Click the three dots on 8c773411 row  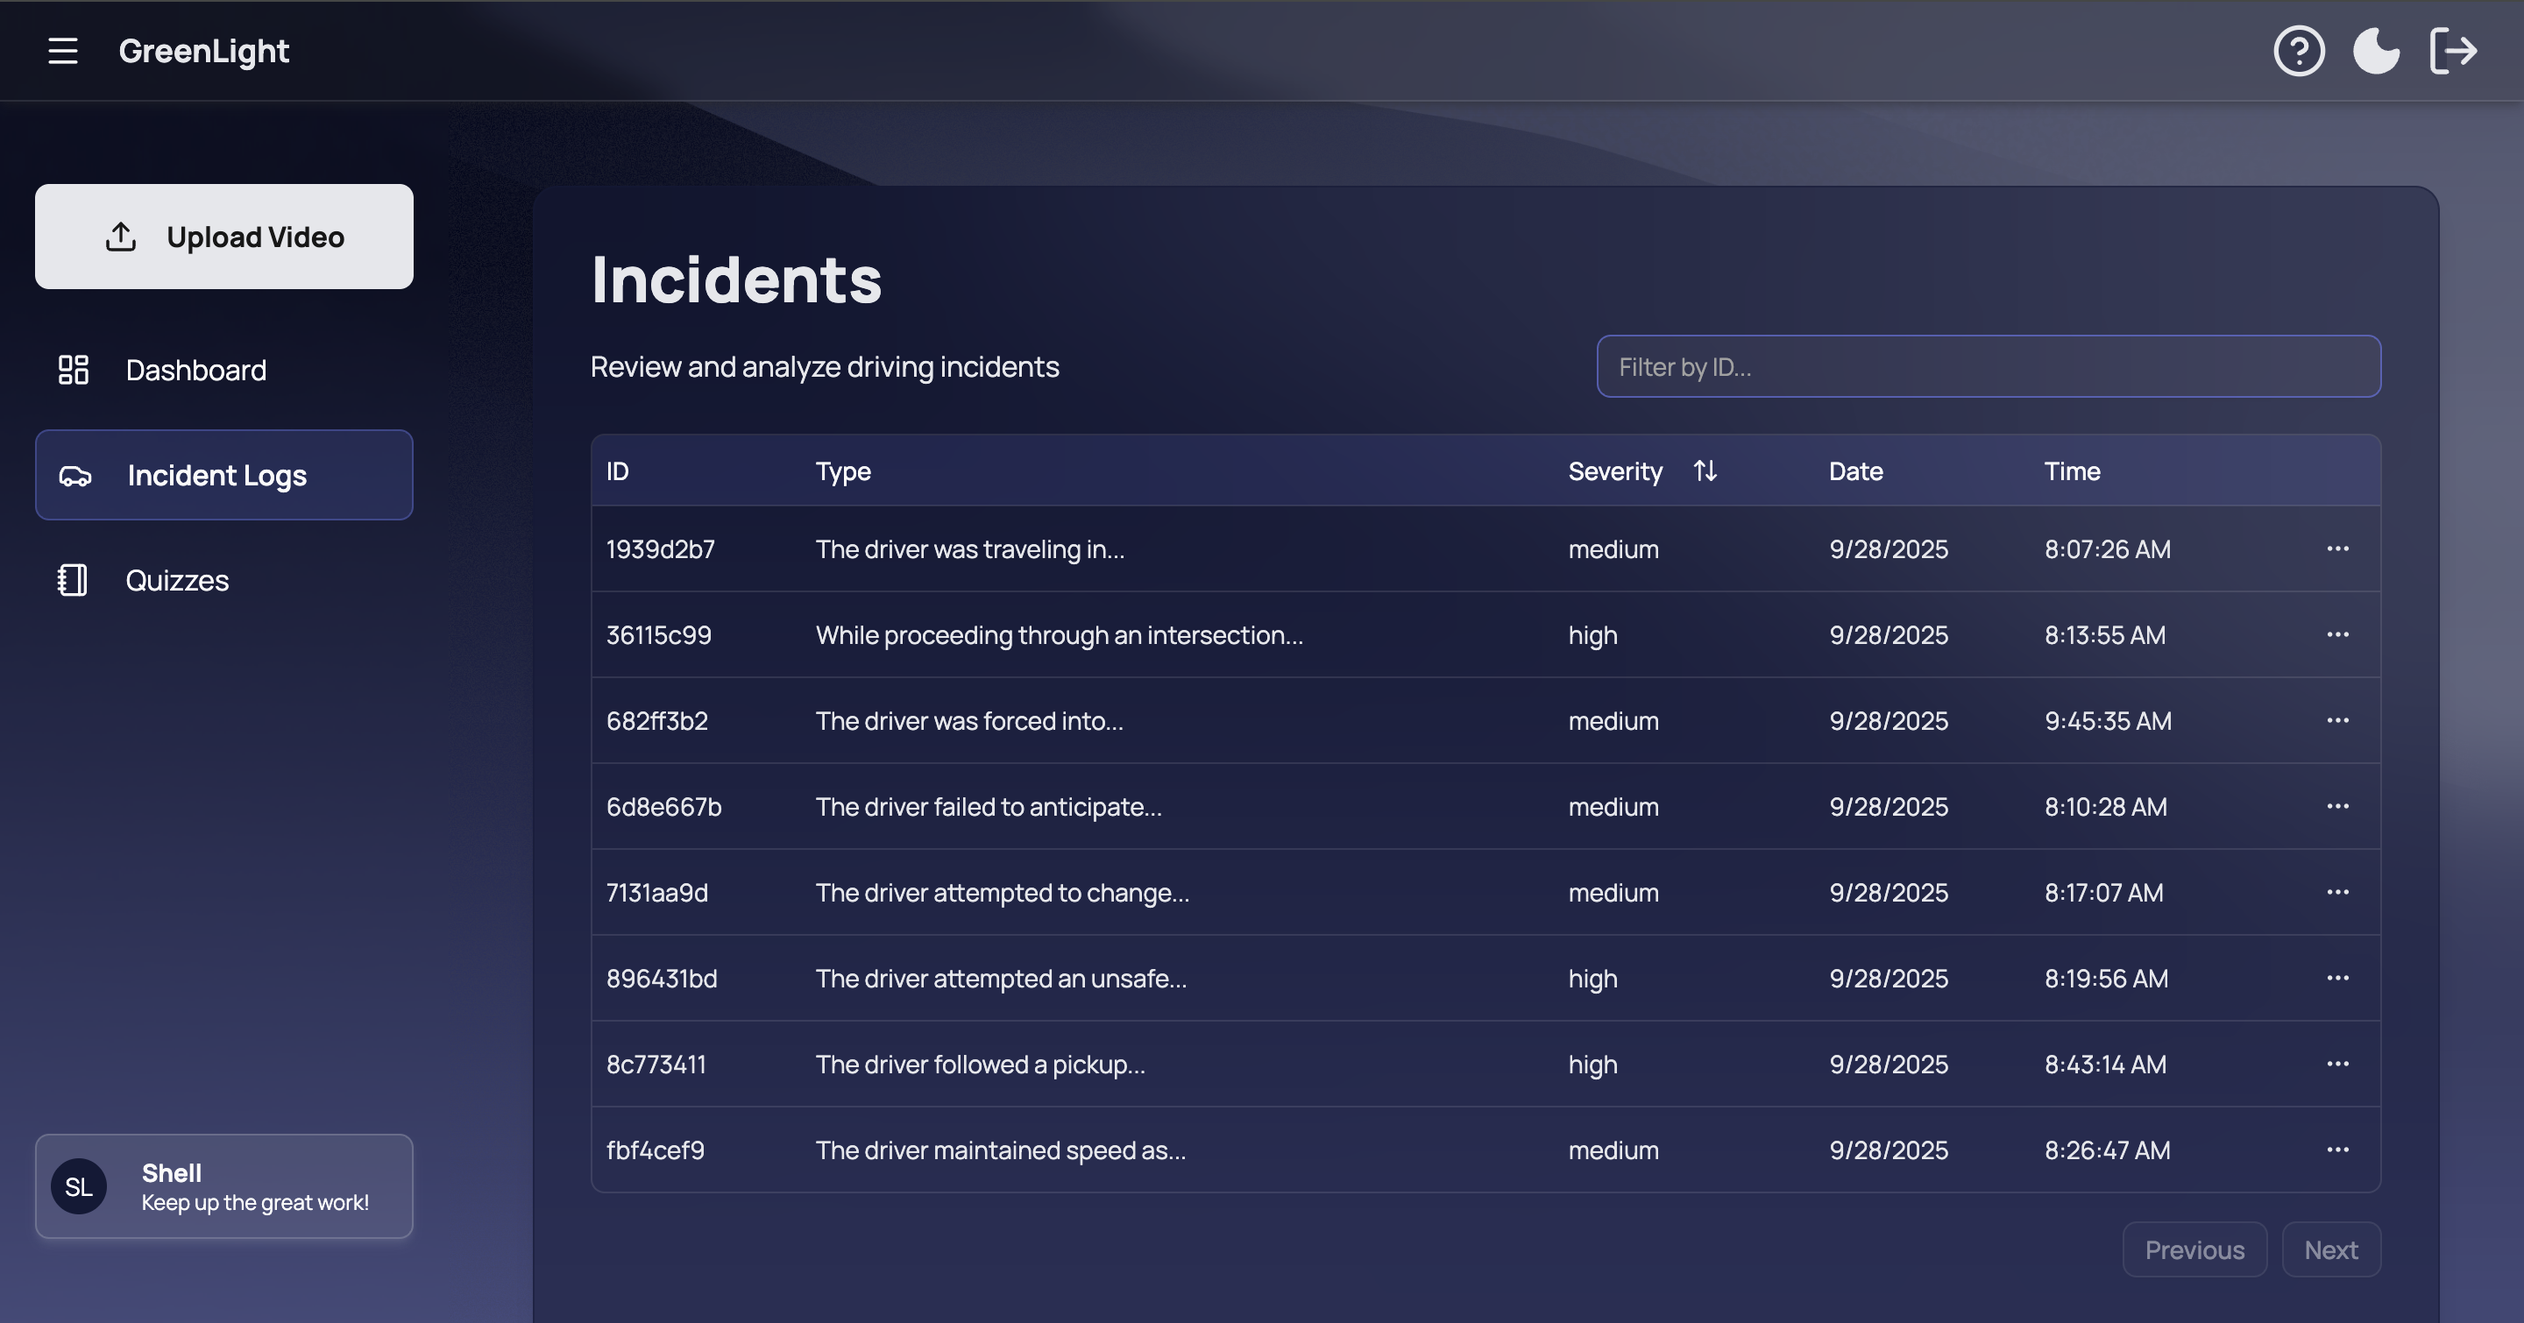(2338, 1065)
